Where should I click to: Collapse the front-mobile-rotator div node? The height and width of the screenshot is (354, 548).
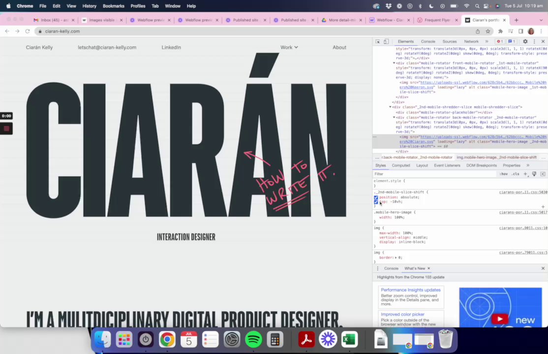394,63
